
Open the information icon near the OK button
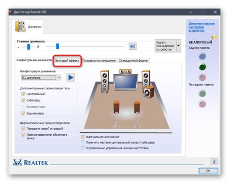point(214,161)
